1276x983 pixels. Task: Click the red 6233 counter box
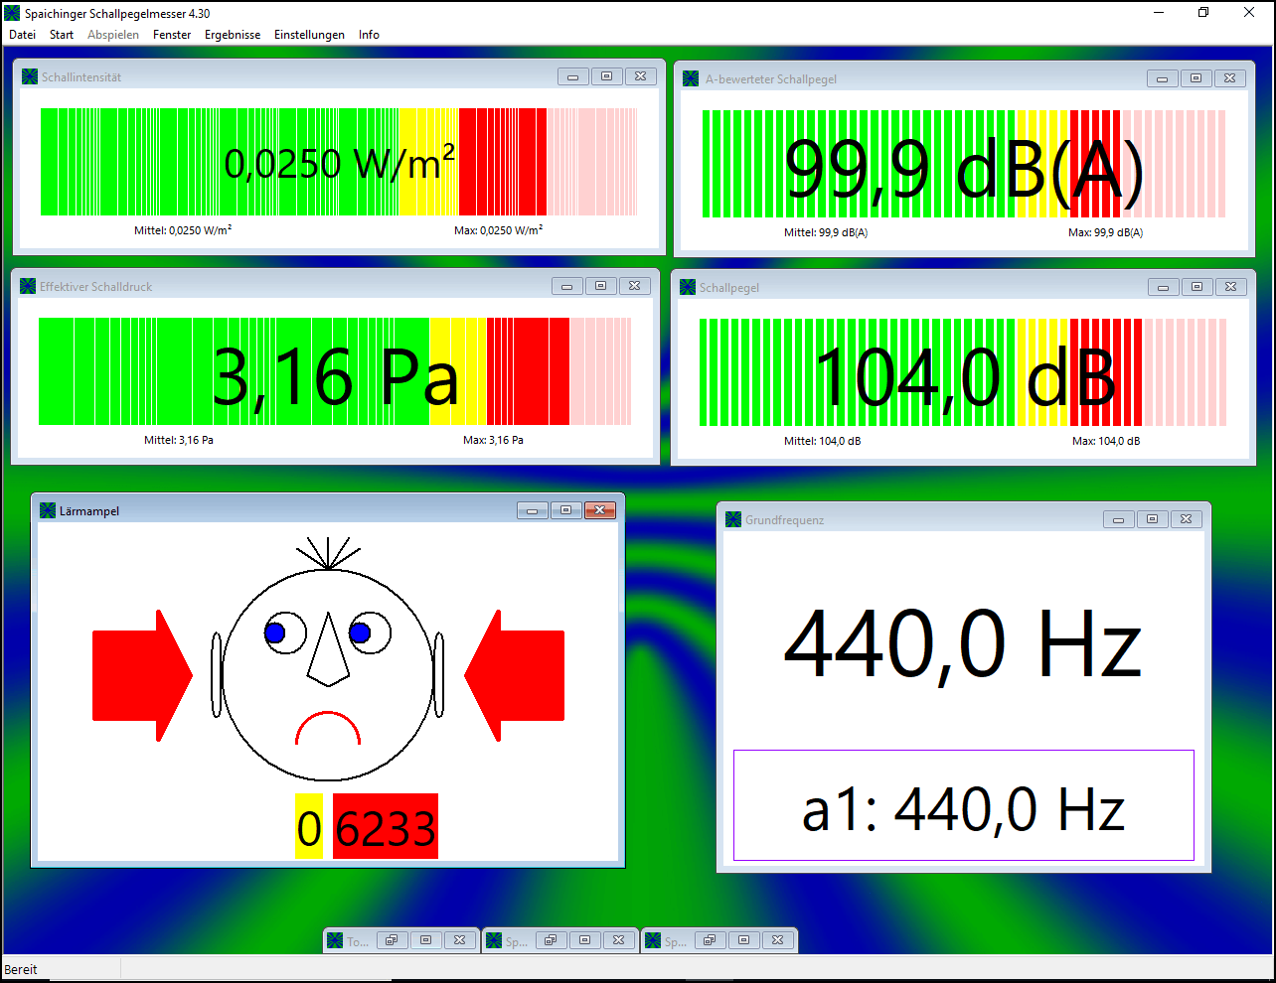pos(385,826)
